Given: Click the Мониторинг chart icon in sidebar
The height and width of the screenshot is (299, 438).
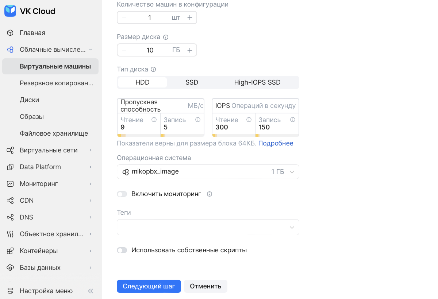Looking at the screenshot, I should click(10, 184).
